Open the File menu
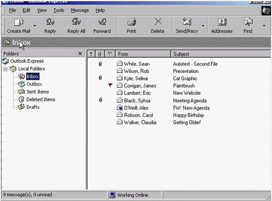Image resolution: width=272 pixels, height=201 pixels. click(x=12, y=10)
